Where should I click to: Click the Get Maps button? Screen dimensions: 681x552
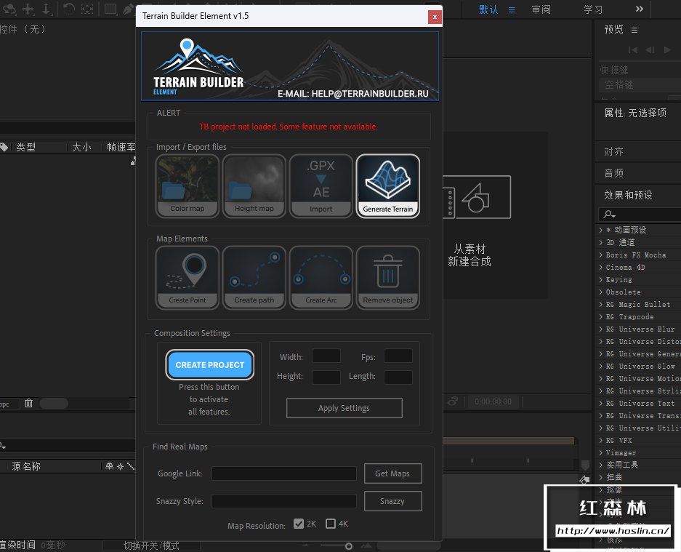pyautogui.click(x=392, y=473)
